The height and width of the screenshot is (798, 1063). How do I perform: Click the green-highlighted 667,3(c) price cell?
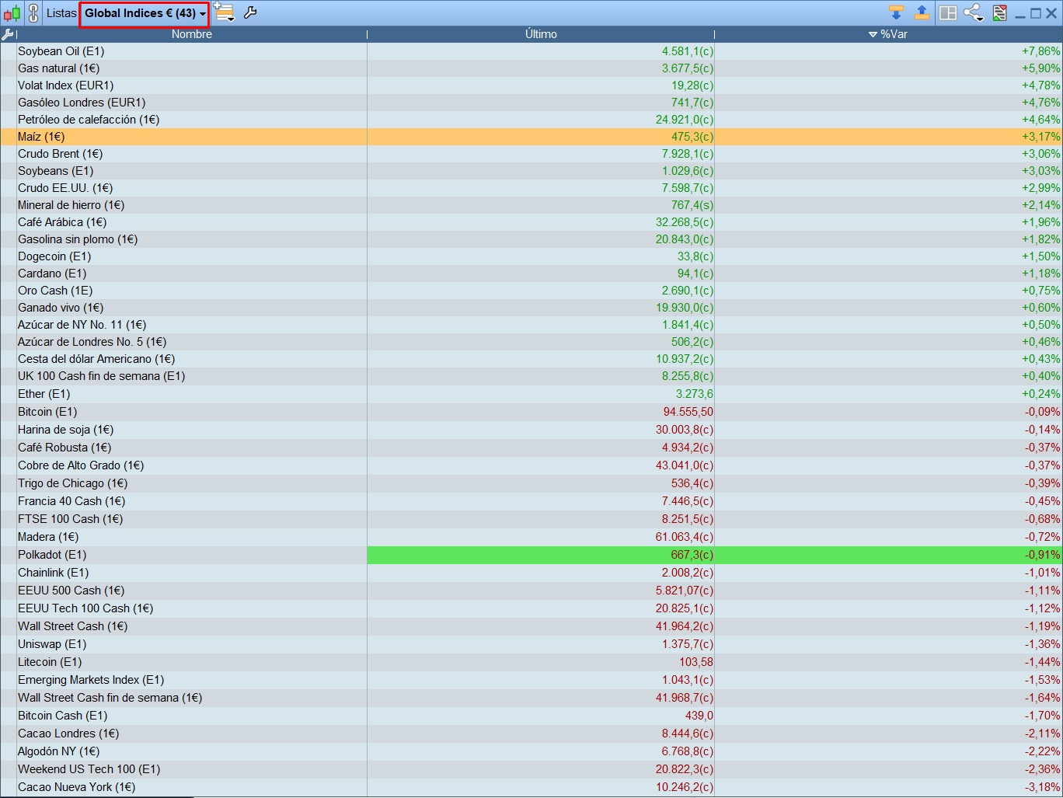point(541,555)
